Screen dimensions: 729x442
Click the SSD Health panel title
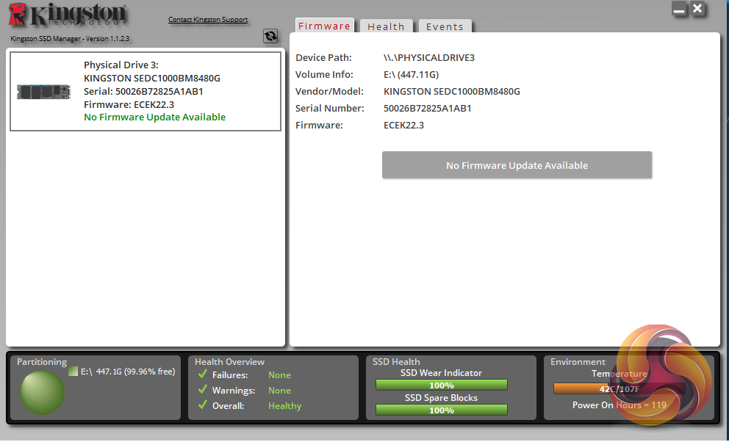[x=396, y=362]
